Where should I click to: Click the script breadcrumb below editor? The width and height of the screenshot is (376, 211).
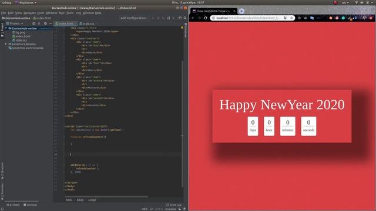92,200
